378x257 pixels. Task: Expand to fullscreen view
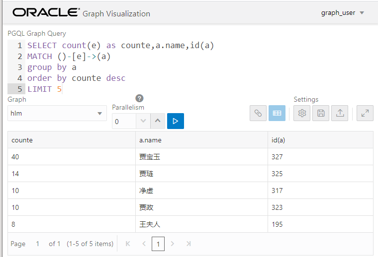point(365,113)
